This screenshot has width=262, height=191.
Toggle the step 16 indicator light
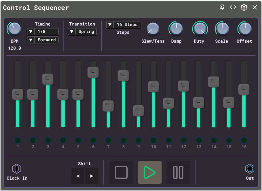tap(244, 140)
